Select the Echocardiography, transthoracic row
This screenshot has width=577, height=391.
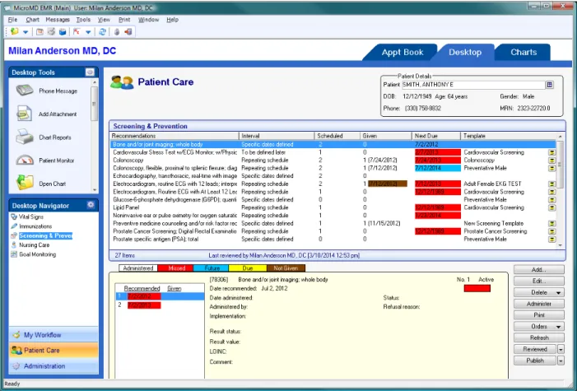333,176
